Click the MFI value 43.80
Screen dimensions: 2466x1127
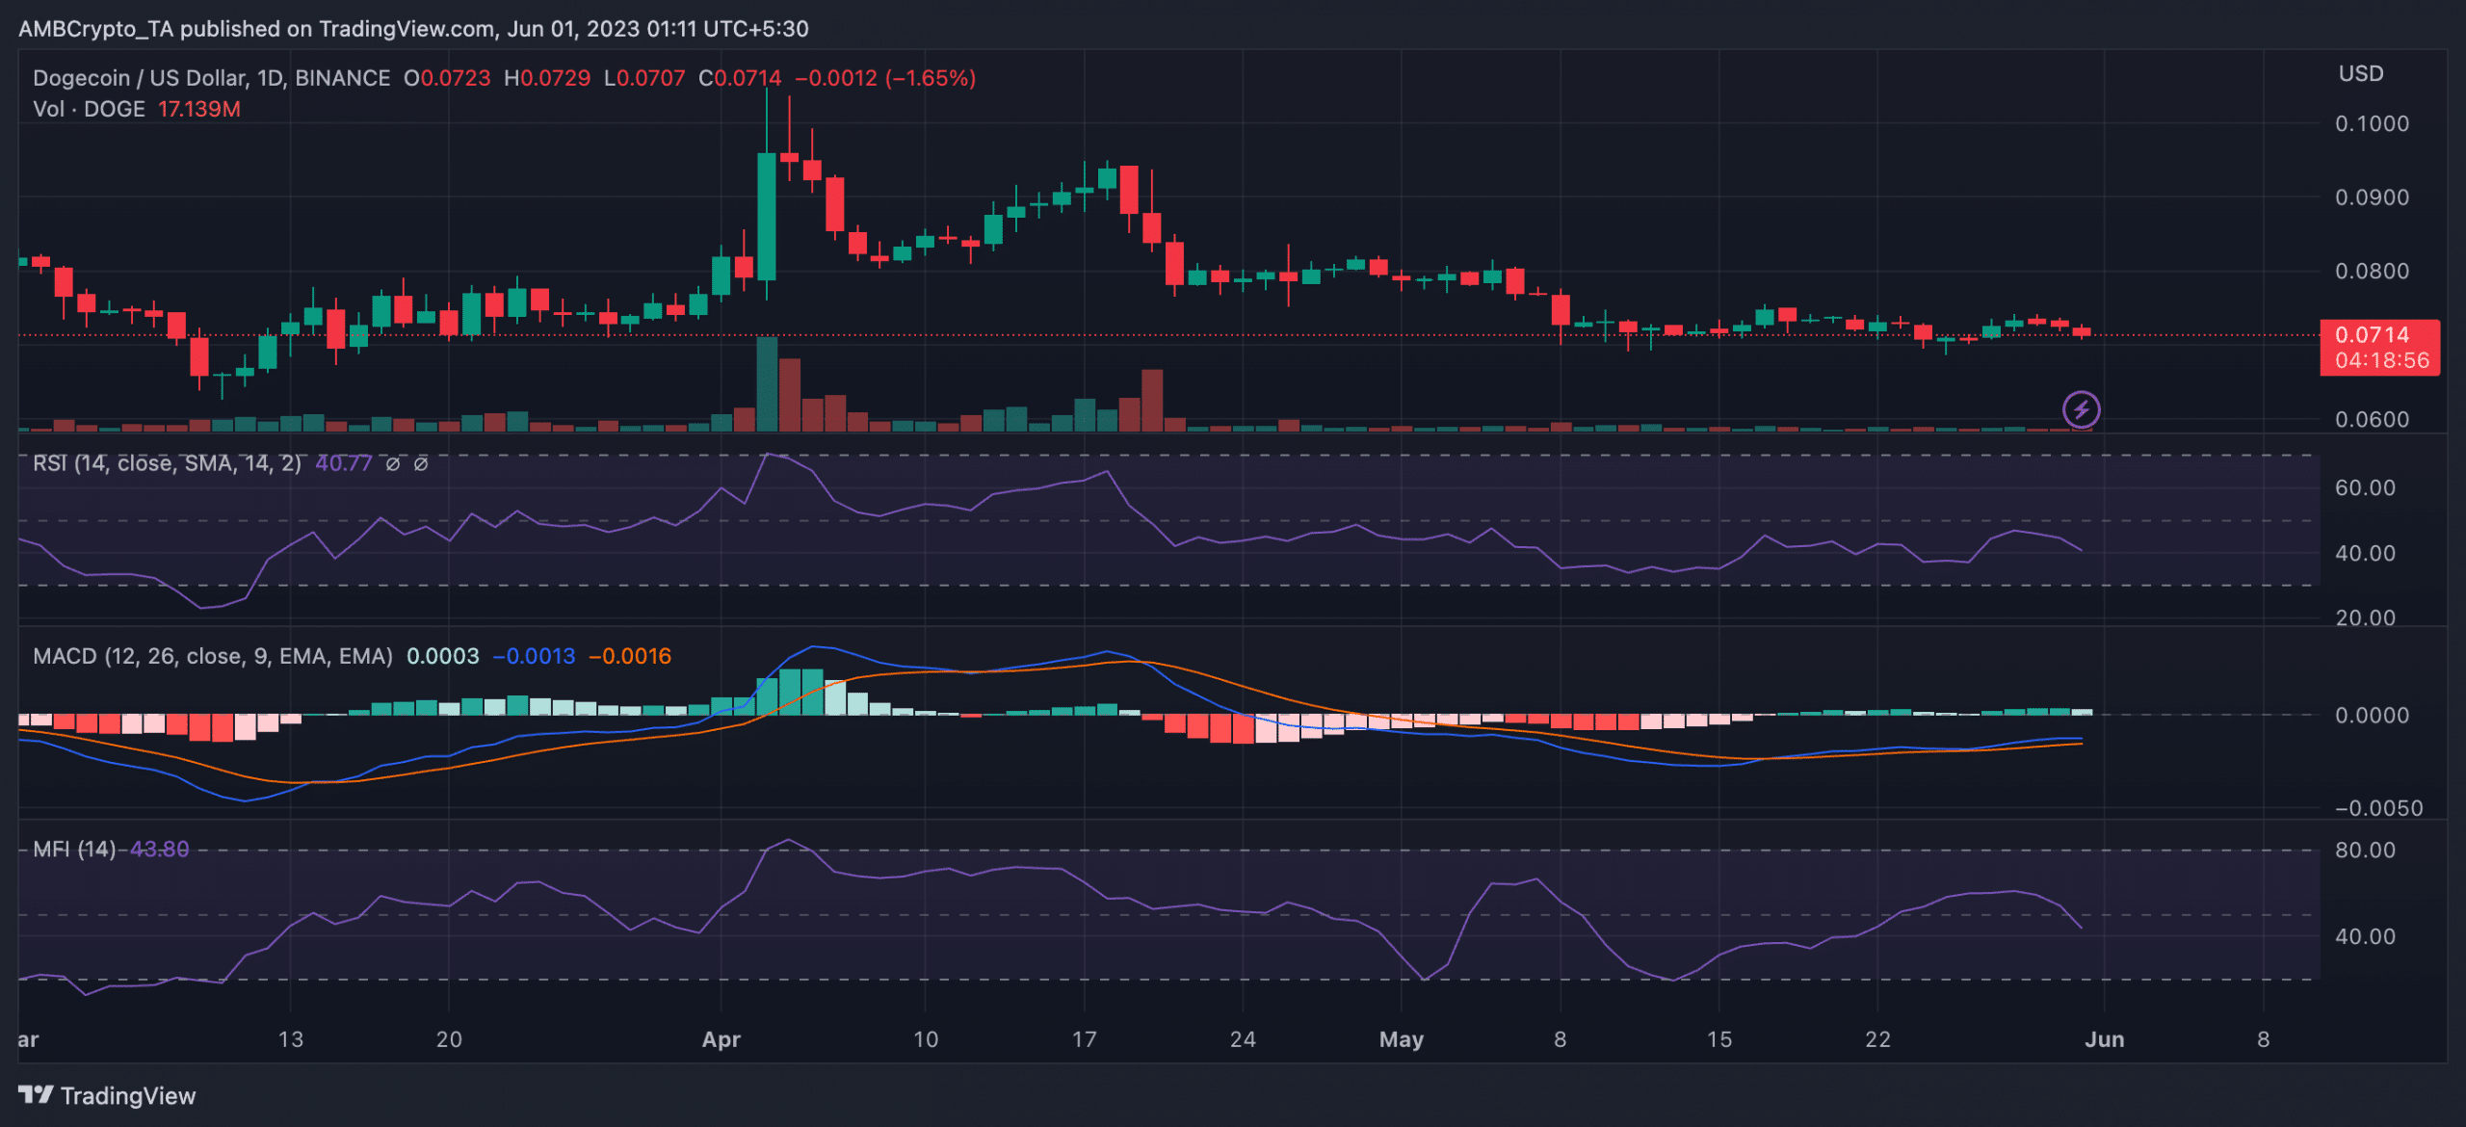[159, 849]
